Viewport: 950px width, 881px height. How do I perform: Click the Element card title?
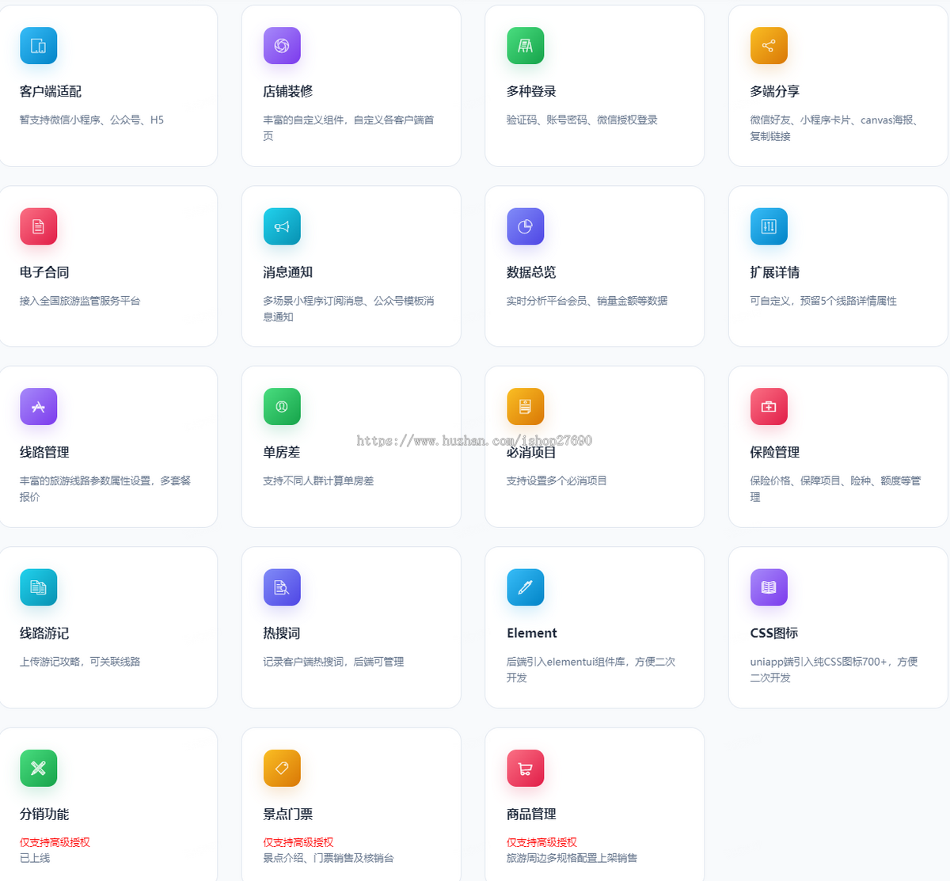click(532, 633)
